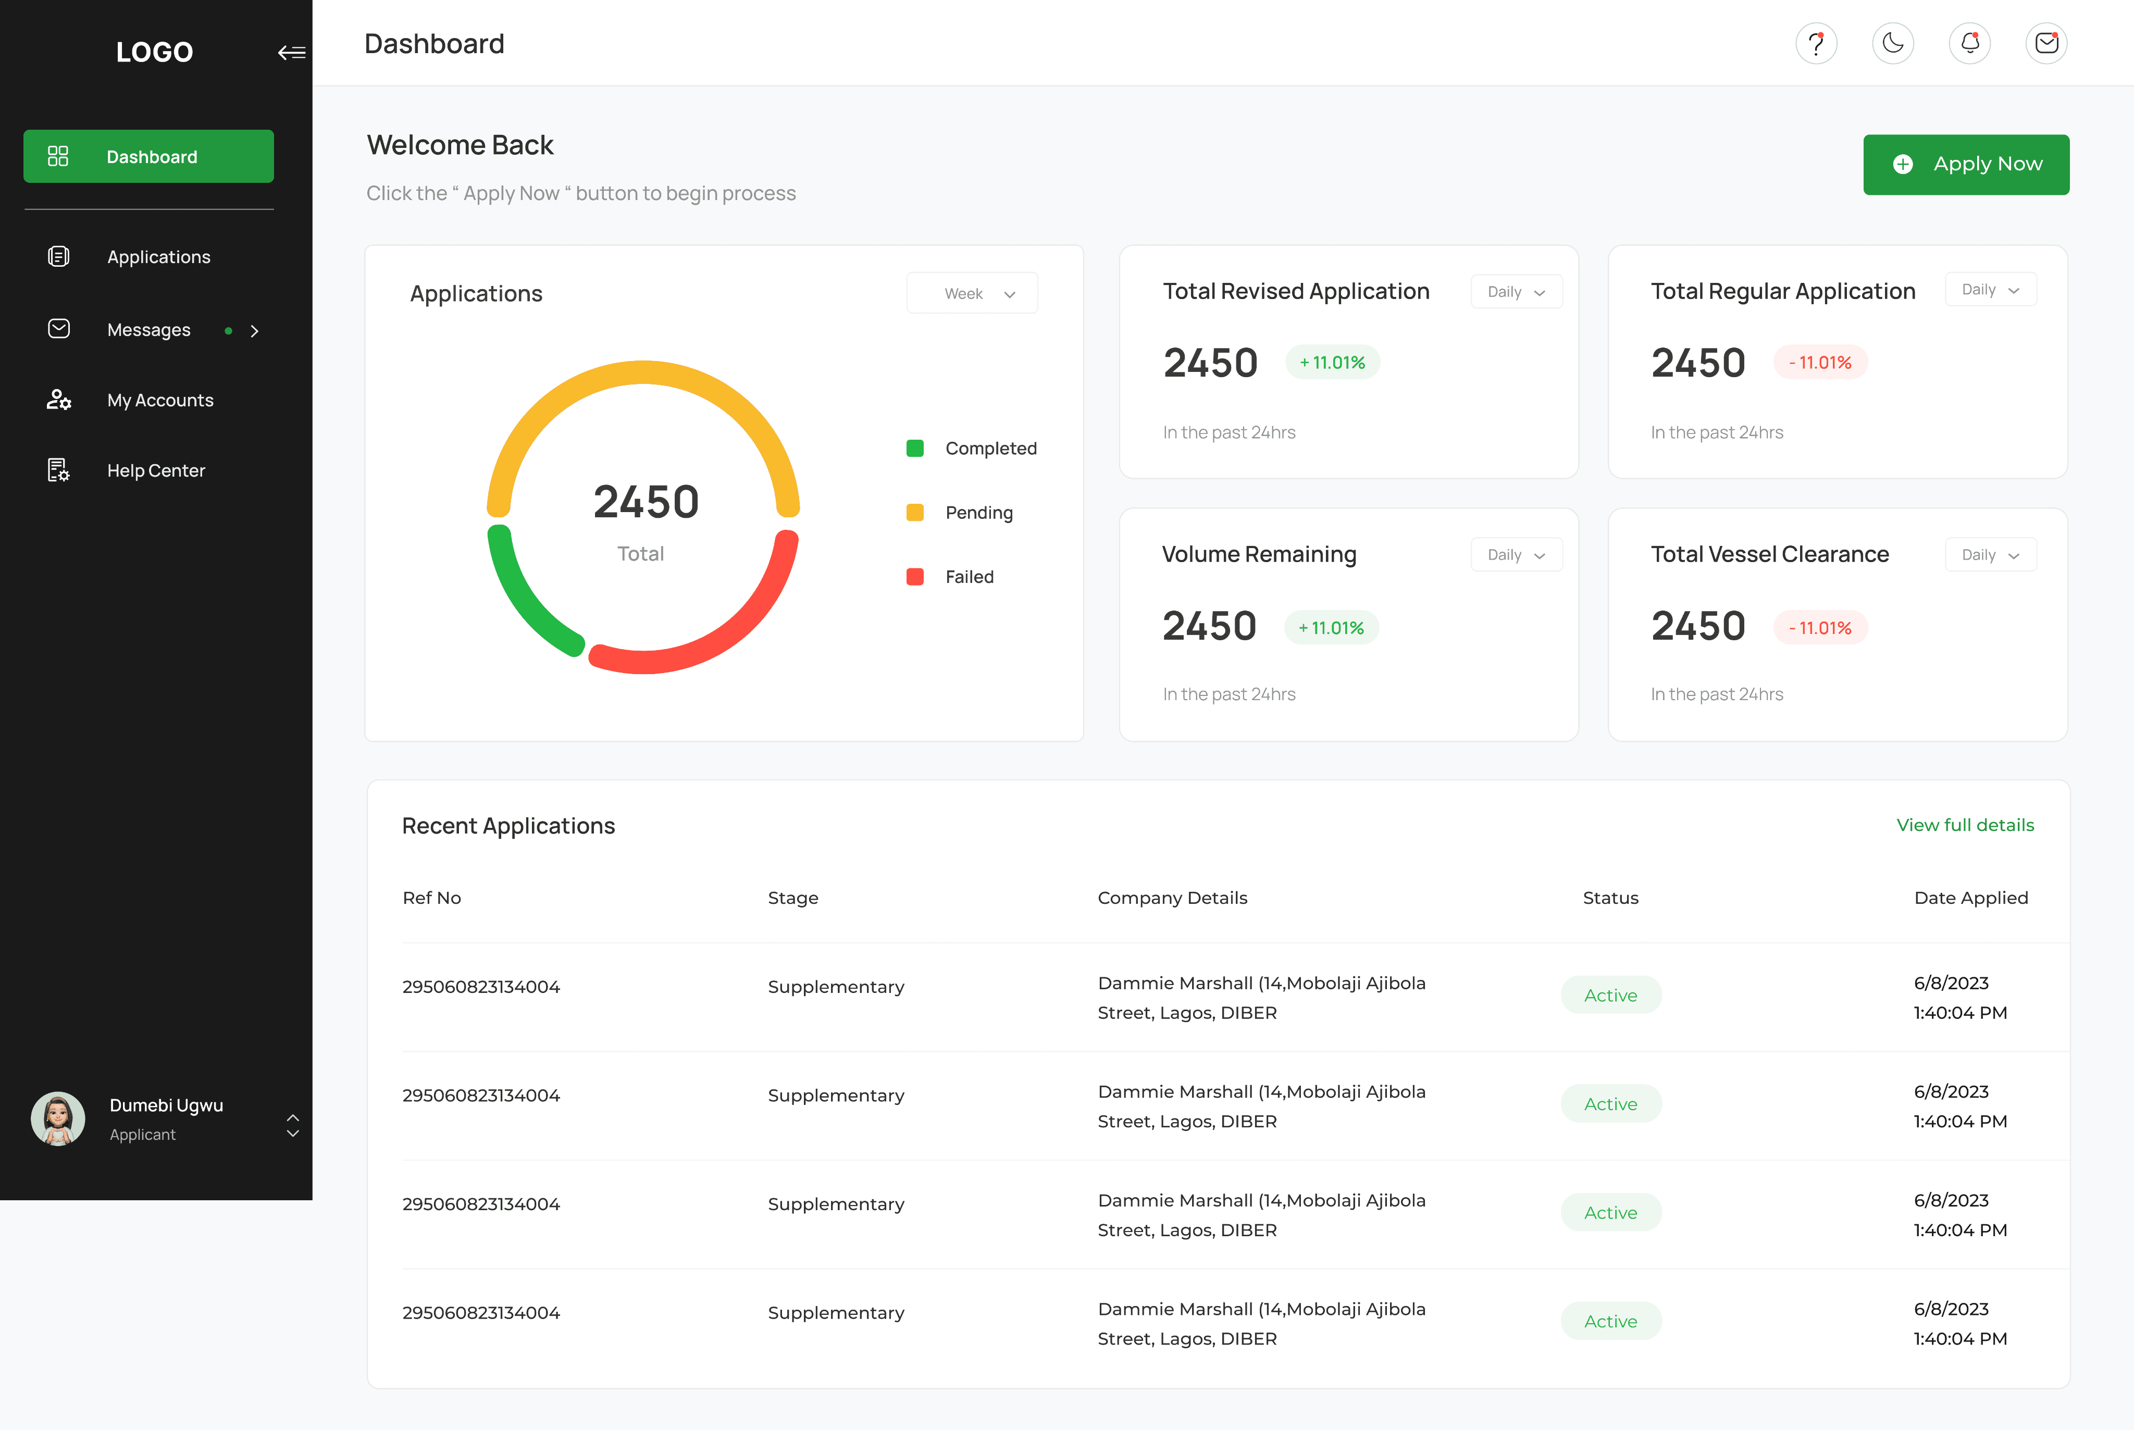This screenshot has width=2134, height=1430.
Task: Click the help question mark icon
Action: pos(1816,43)
